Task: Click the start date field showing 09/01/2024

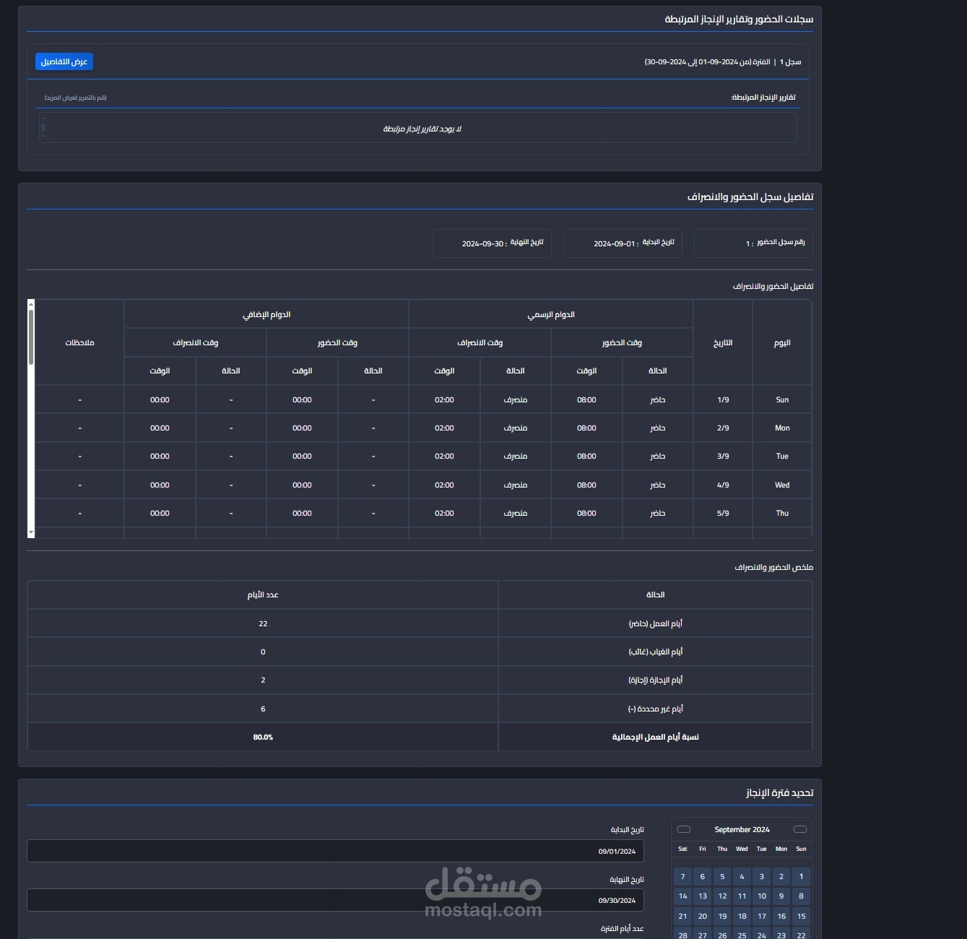Action: [335, 851]
